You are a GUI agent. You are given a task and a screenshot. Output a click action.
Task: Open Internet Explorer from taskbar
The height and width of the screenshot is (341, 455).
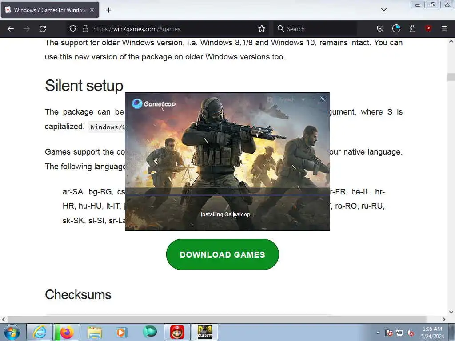point(40,332)
